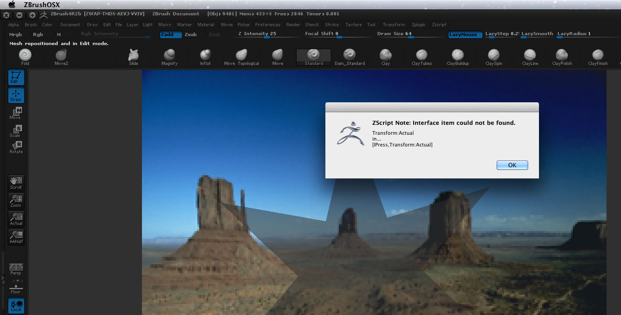The height and width of the screenshot is (315, 621).
Task: Open the Draw menu
Action: (x=92, y=25)
